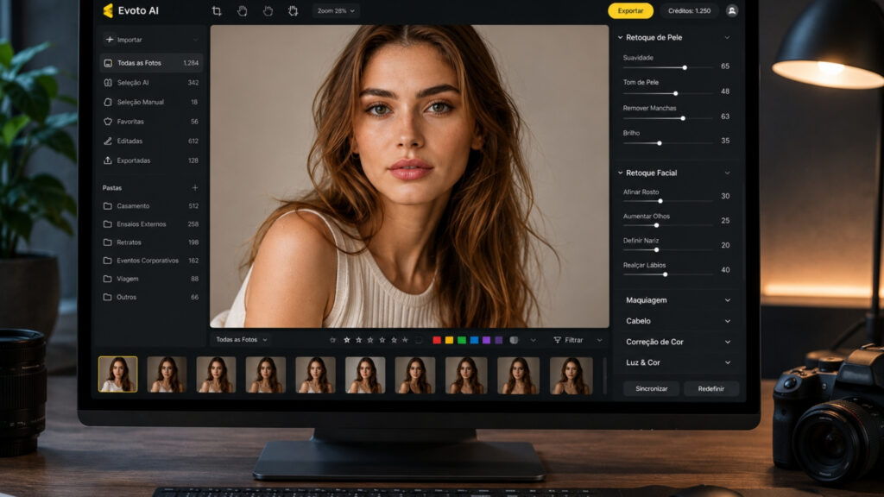Open the Editadas brush icon

click(x=108, y=141)
